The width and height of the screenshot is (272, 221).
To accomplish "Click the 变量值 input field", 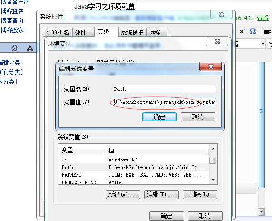I will (164, 102).
